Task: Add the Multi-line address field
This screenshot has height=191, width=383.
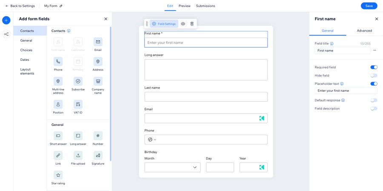Action: click(x=58, y=81)
